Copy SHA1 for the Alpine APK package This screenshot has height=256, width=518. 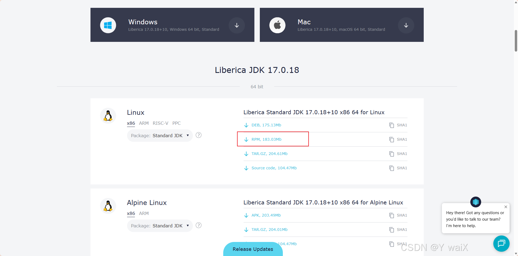pyautogui.click(x=398, y=215)
